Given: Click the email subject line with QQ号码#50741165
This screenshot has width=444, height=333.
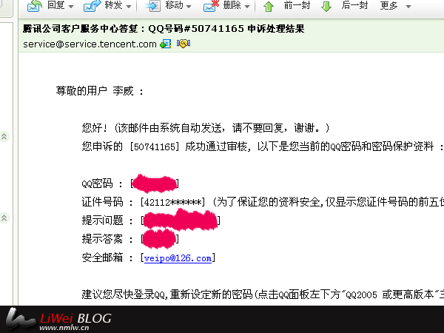Looking at the screenshot, I should pyautogui.click(x=164, y=29).
